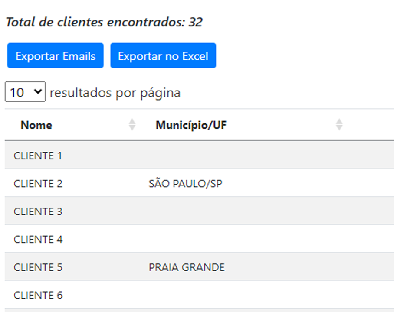Click the Exportar Emails button
This screenshot has width=394, height=312.
pos(56,56)
